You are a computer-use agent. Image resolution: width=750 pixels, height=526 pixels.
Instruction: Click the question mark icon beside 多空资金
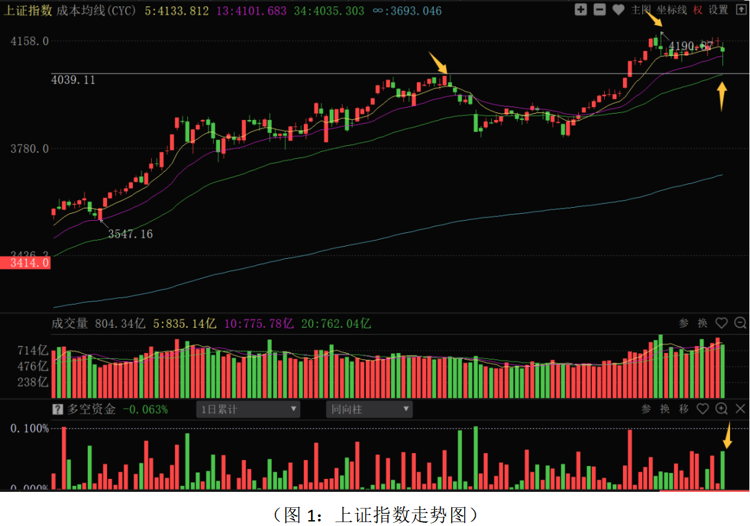pyautogui.click(x=57, y=409)
